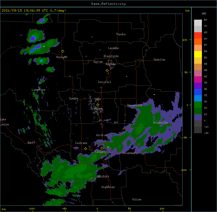
Task: Click the RockyMH town label
Action: [62, 57]
